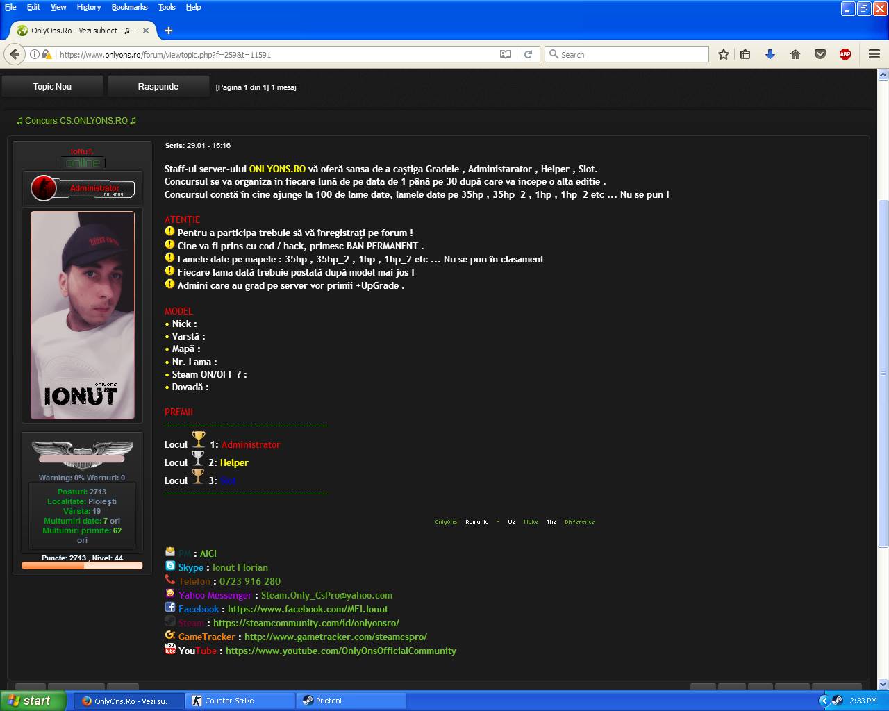Open the History menu
Image resolution: width=889 pixels, height=711 pixels.
click(x=88, y=7)
